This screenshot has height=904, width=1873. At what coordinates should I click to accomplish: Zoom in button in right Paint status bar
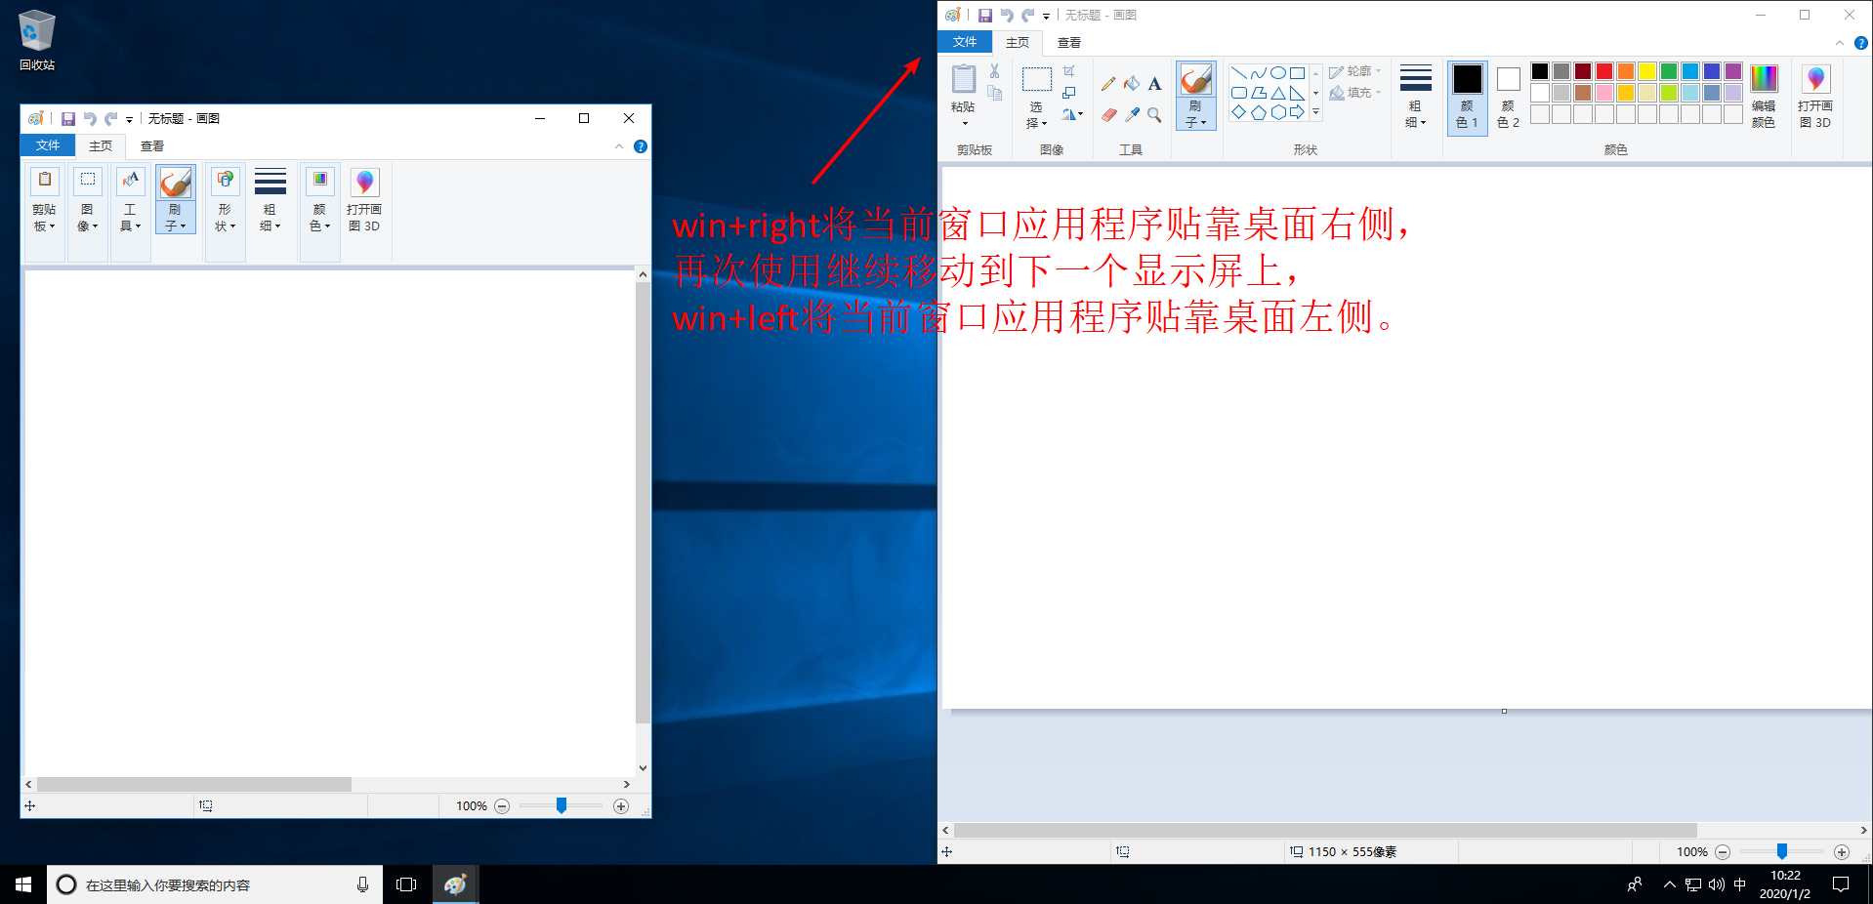(1842, 852)
